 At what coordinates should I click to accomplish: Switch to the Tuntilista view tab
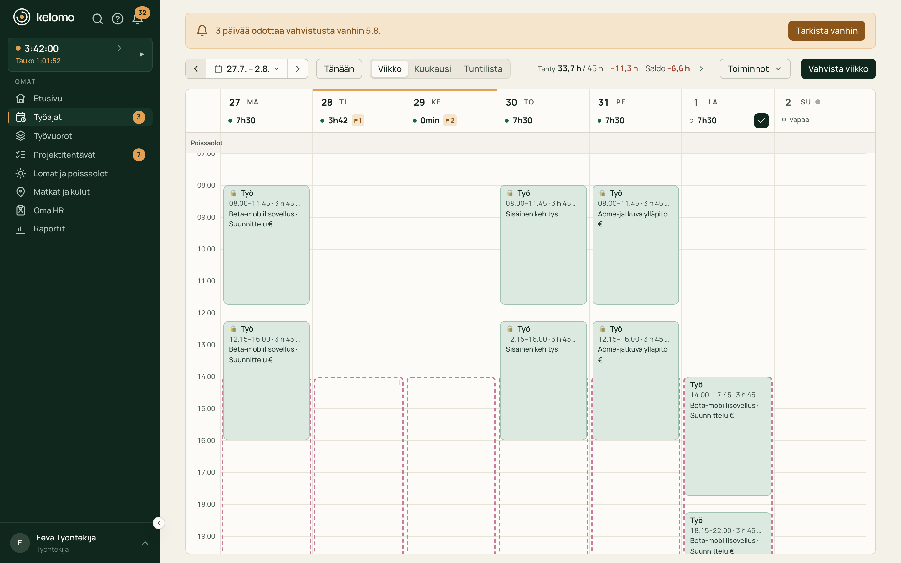[483, 69]
